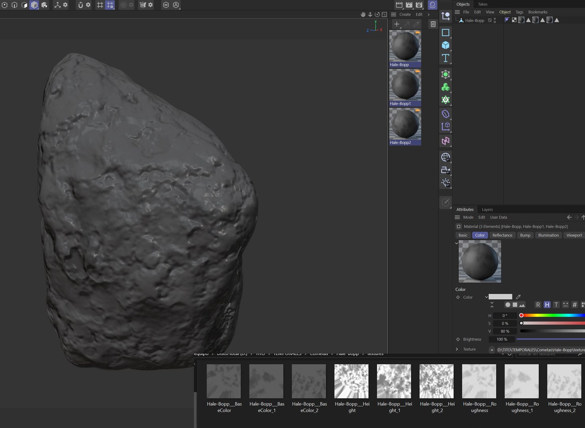Select the Text spline T icon
Screen dimensions: 585x428
(x=445, y=58)
